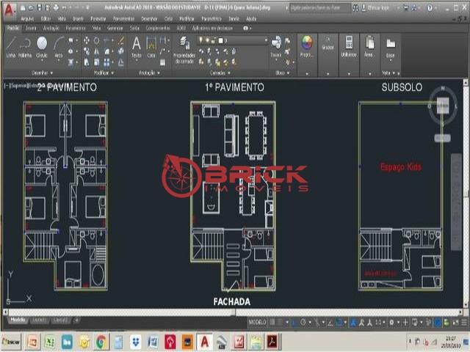470x352 pixels.
Task: Select the Círculo tool
Action: 42,47
